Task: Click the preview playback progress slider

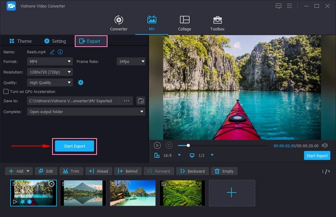Action: pos(223,145)
